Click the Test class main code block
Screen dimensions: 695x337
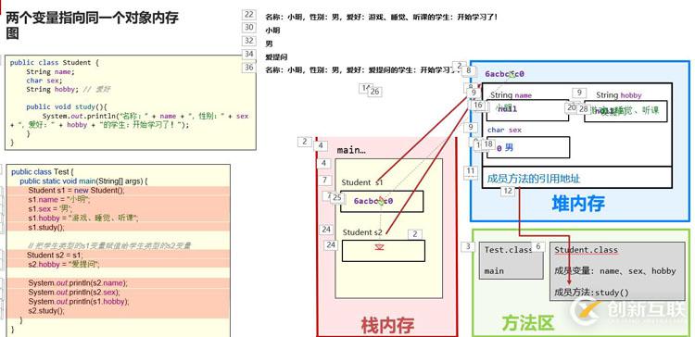(x=118, y=251)
